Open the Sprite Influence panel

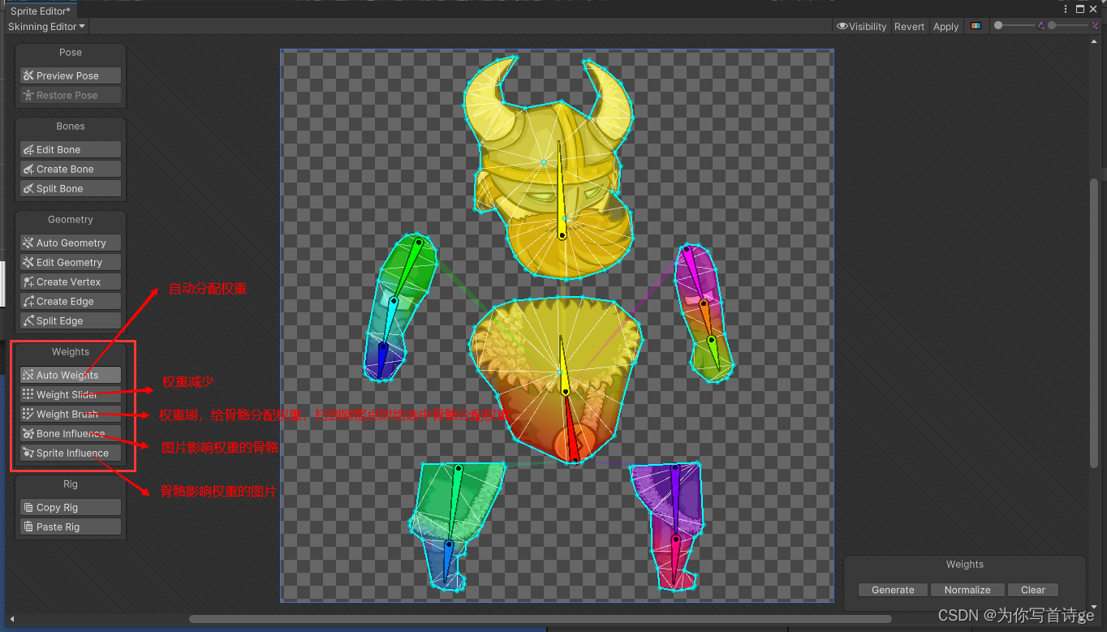click(71, 453)
